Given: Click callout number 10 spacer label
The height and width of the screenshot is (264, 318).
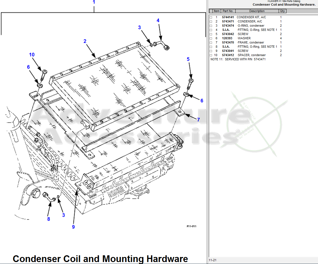Looking at the screenshot, I should (x=32, y=55).
